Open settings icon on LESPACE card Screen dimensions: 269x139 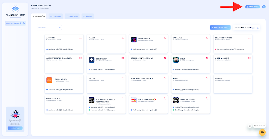249,78
